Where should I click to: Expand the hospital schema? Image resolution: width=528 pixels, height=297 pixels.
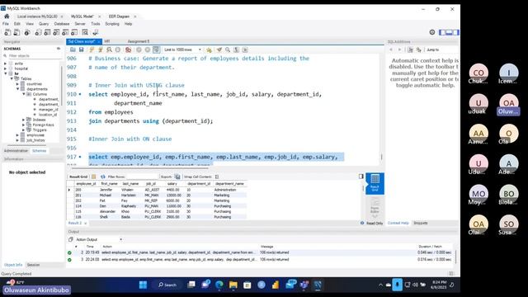[6, 68]
